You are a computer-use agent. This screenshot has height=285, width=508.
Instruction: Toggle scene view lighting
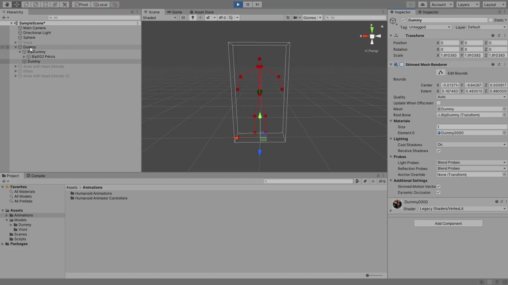(x=192, y=17)
